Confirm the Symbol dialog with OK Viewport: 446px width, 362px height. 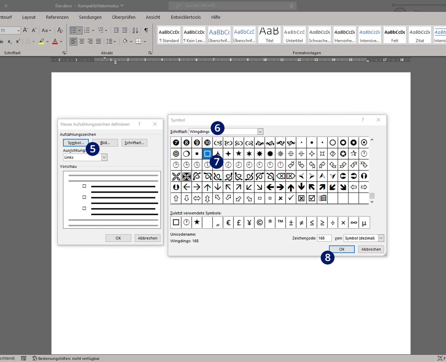click(x=342, y=249)
